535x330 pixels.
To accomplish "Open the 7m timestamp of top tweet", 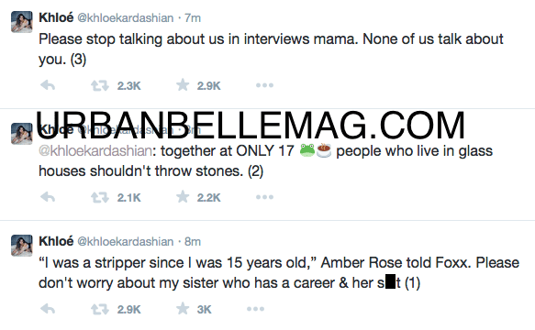I will coord(193,18).
